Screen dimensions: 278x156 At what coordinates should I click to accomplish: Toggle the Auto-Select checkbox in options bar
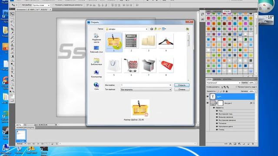coord(21,5)
